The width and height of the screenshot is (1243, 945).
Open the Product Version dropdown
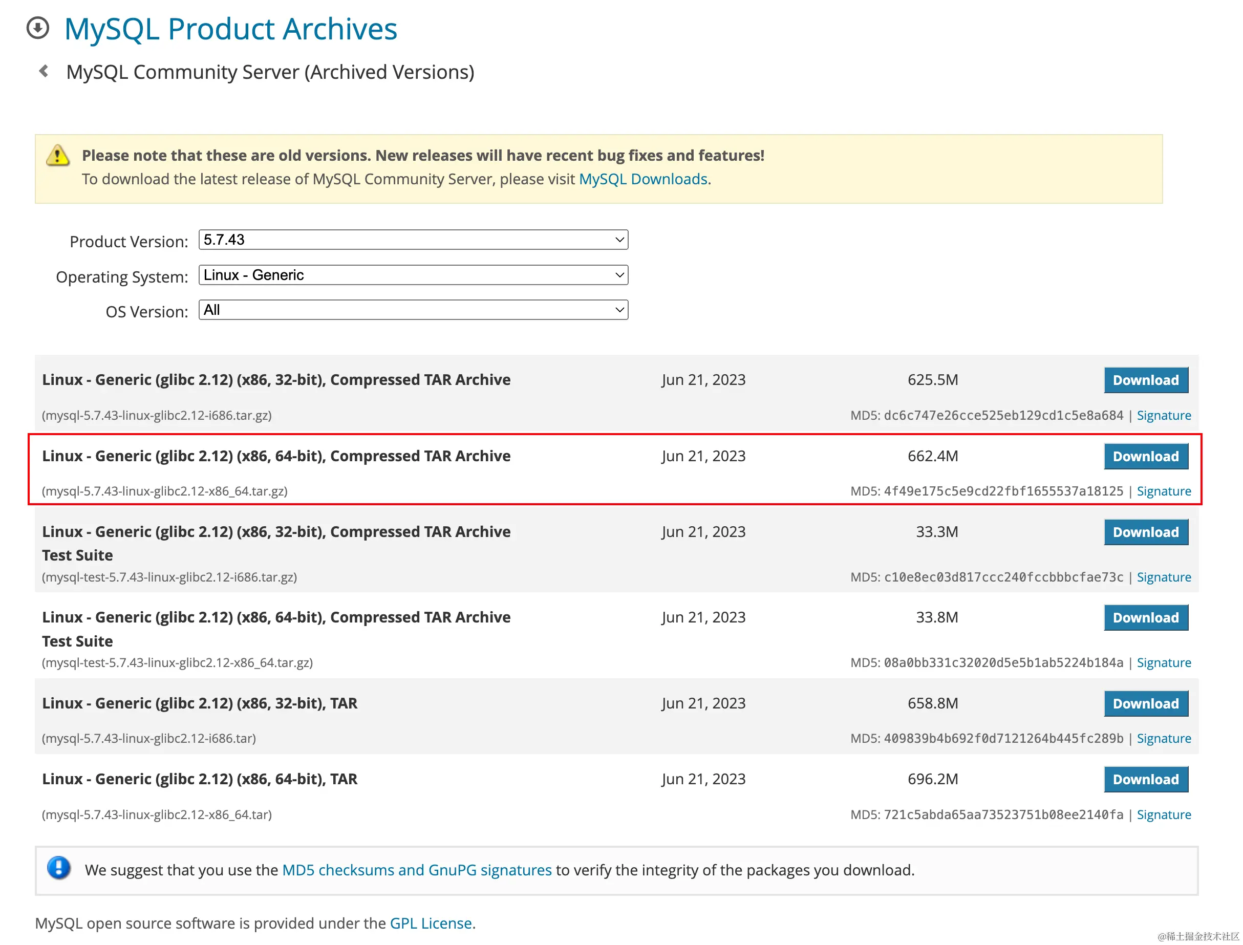(x=413, y=240)
